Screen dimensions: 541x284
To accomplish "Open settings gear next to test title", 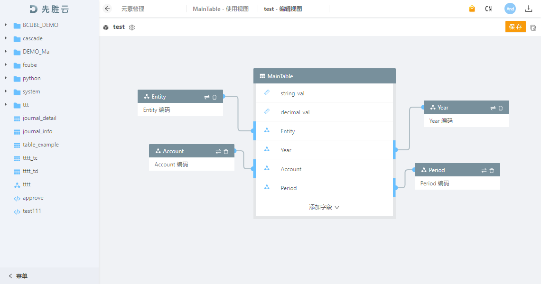I will pyautogui.click(x=132, y=27).
